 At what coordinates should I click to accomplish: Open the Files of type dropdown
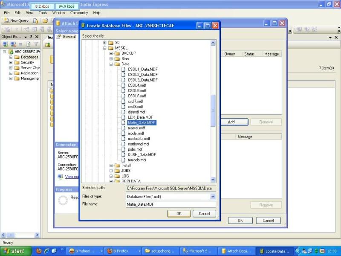coord(213,197)
